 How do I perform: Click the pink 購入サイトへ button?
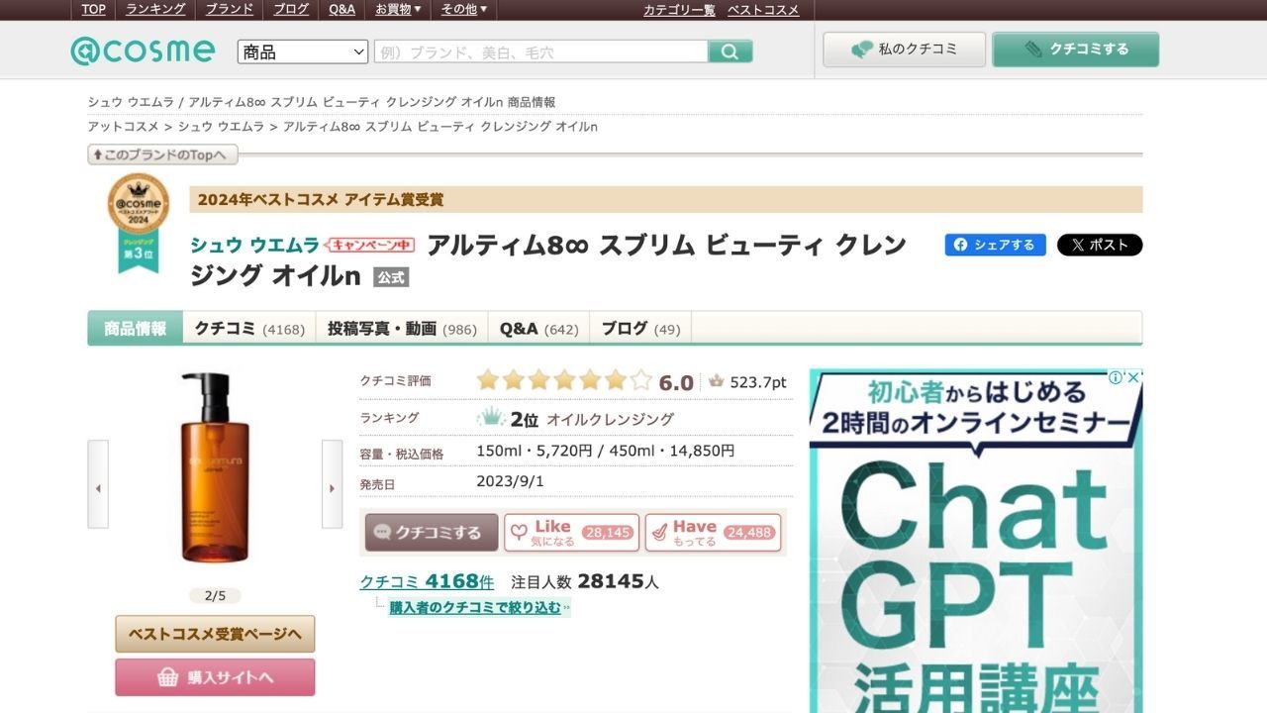[215, 677]
